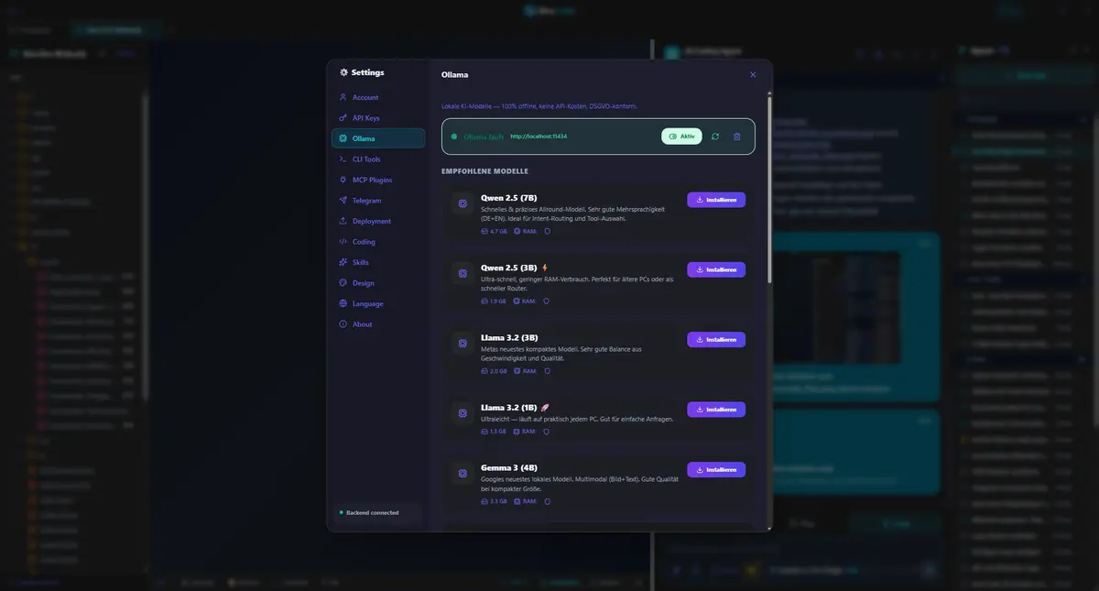Click the disk size icon for Llama 3.2 (3B)
Screen dimensions: 1099x591
[484, 371]
